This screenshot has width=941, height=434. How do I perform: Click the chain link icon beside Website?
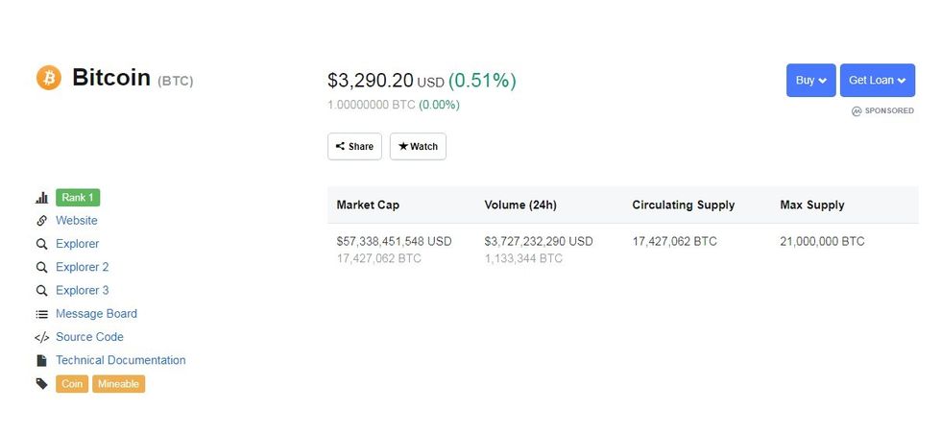[41, 221]
